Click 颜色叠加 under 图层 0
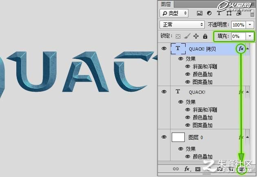 pyautogui.click(x=203, y=157)
